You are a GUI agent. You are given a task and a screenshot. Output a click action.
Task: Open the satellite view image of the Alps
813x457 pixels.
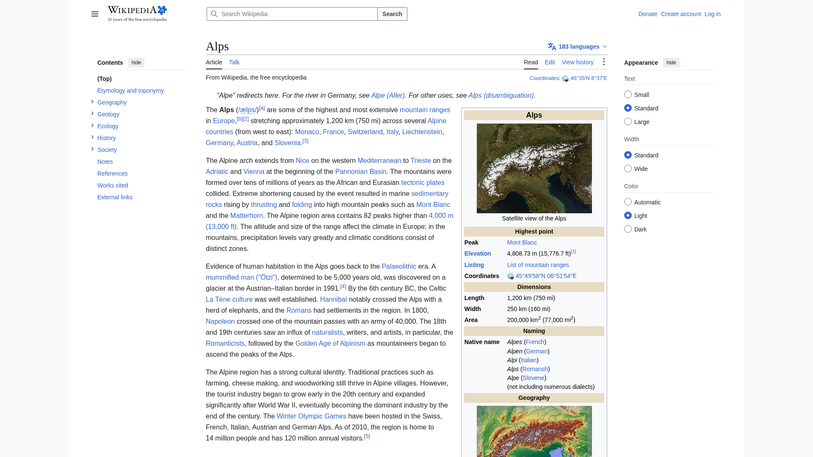tap(534, 168)
